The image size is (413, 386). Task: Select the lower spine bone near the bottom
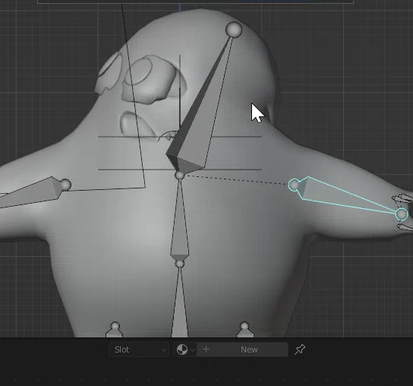click(180, 303)
